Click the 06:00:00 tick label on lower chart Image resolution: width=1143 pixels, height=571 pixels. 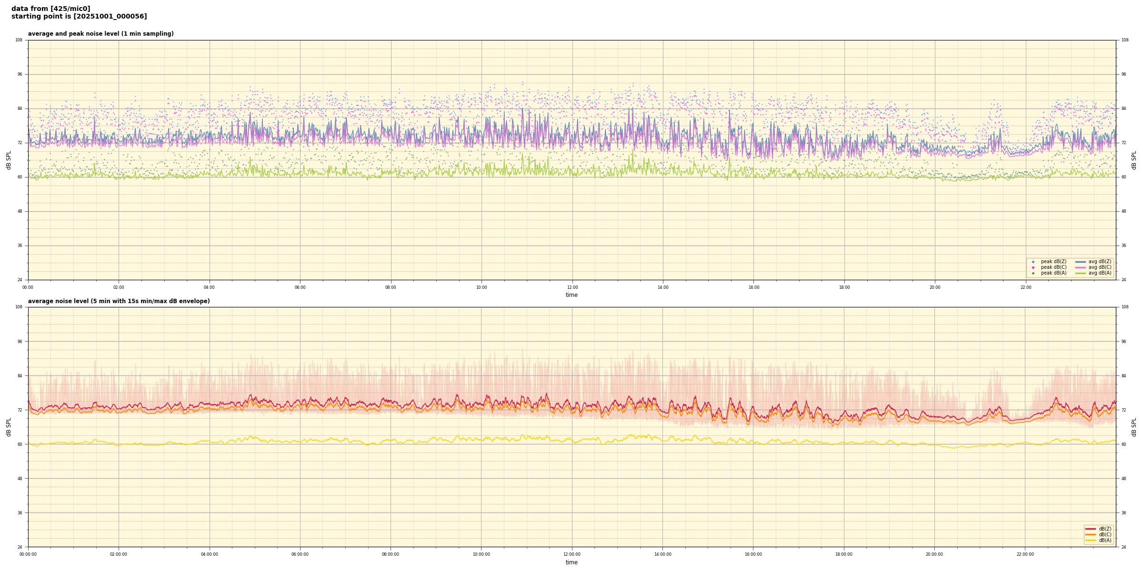tap(300, 554)
